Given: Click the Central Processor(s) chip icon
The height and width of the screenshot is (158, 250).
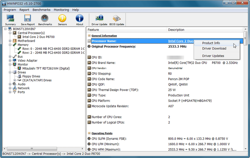Looking at the screenshot, I should [15, 33].
